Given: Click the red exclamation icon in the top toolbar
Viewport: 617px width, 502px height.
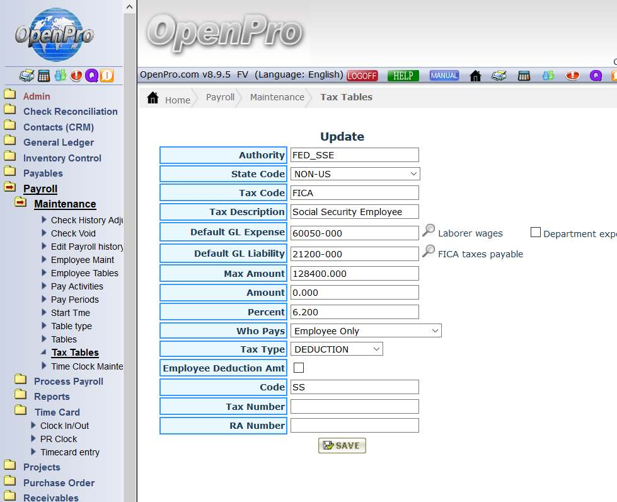Looking at the screenshot, I should pos(572,76).
